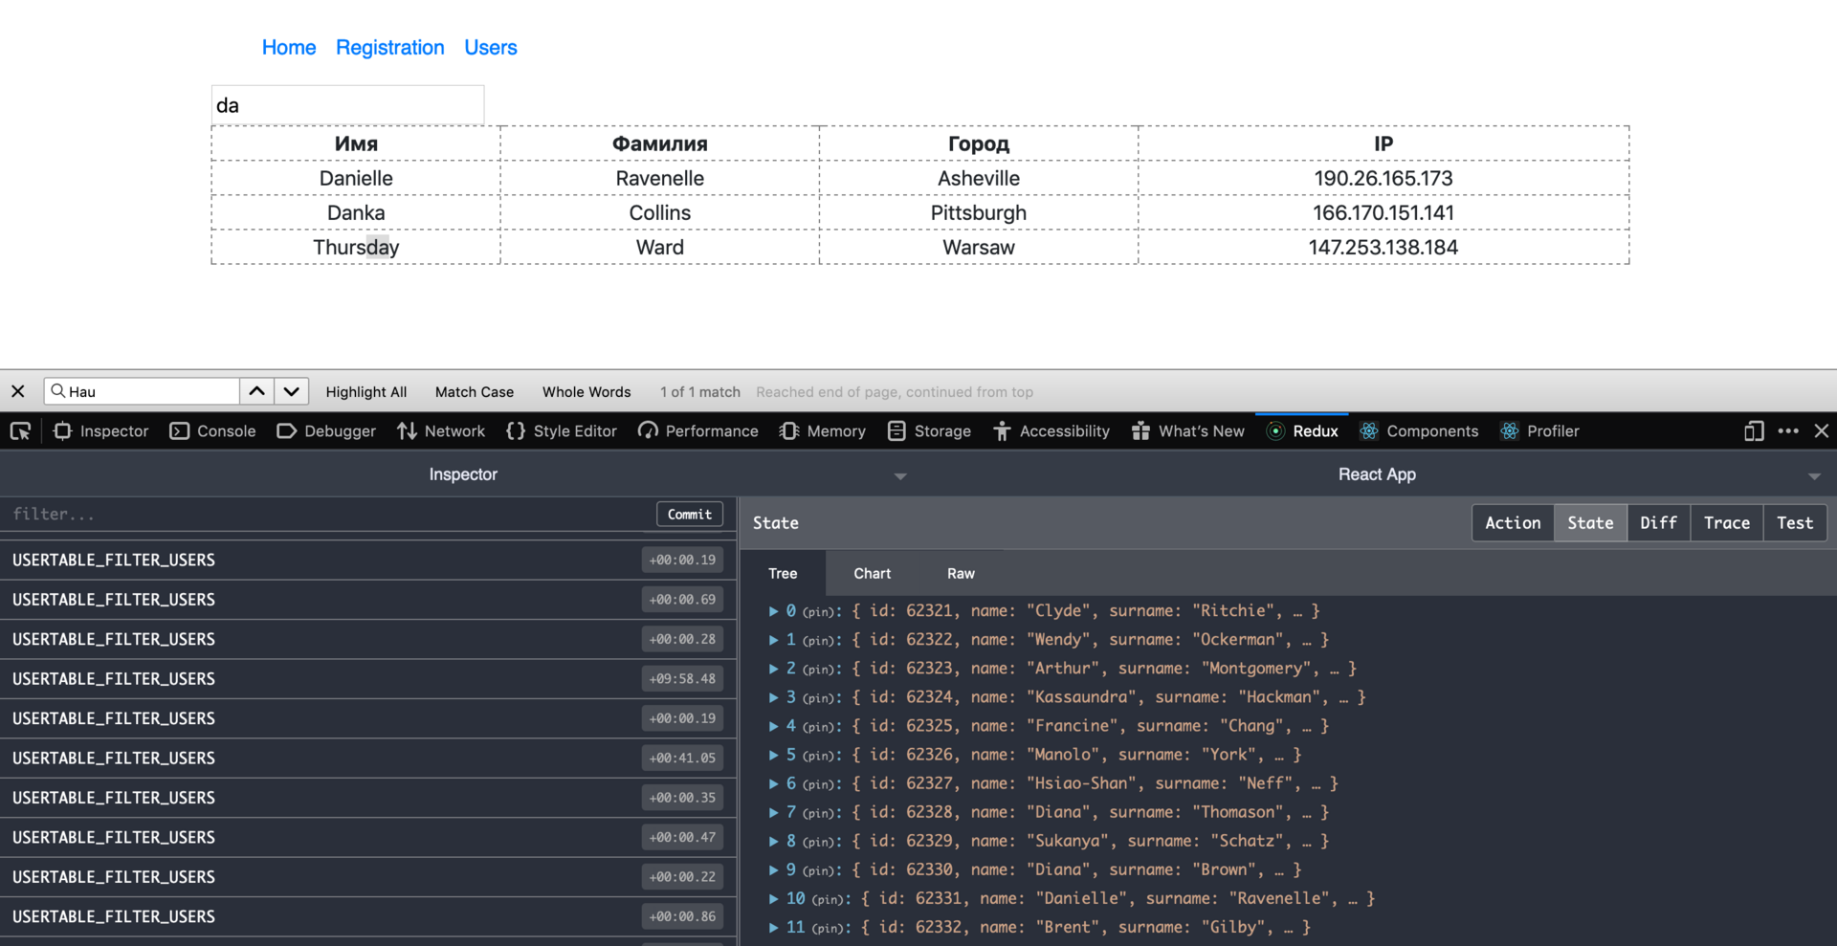Open devtools more options menu
This screenshot has height=946, width=1837.
[x=1788, y=431]
